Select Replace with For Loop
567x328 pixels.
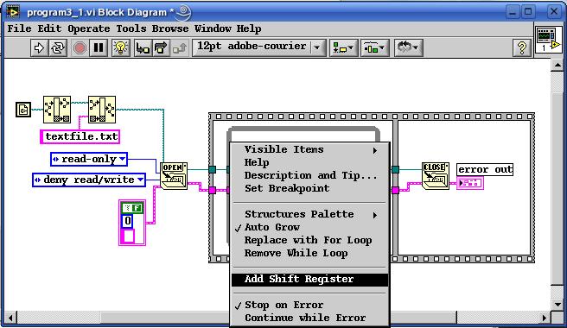pyautogui.click(x=308, y=240)
